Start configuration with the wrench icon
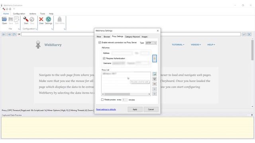Viewport: 255px width, 143px height. (26, 19)
